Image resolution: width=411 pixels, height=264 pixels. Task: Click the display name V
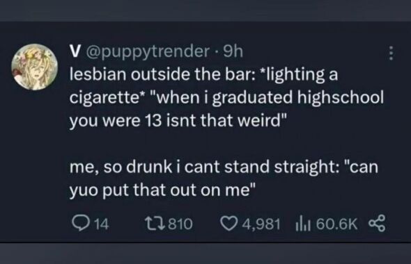[75, 51]
